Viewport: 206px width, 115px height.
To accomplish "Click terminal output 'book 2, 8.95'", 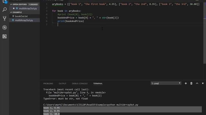I will point(51,111).
